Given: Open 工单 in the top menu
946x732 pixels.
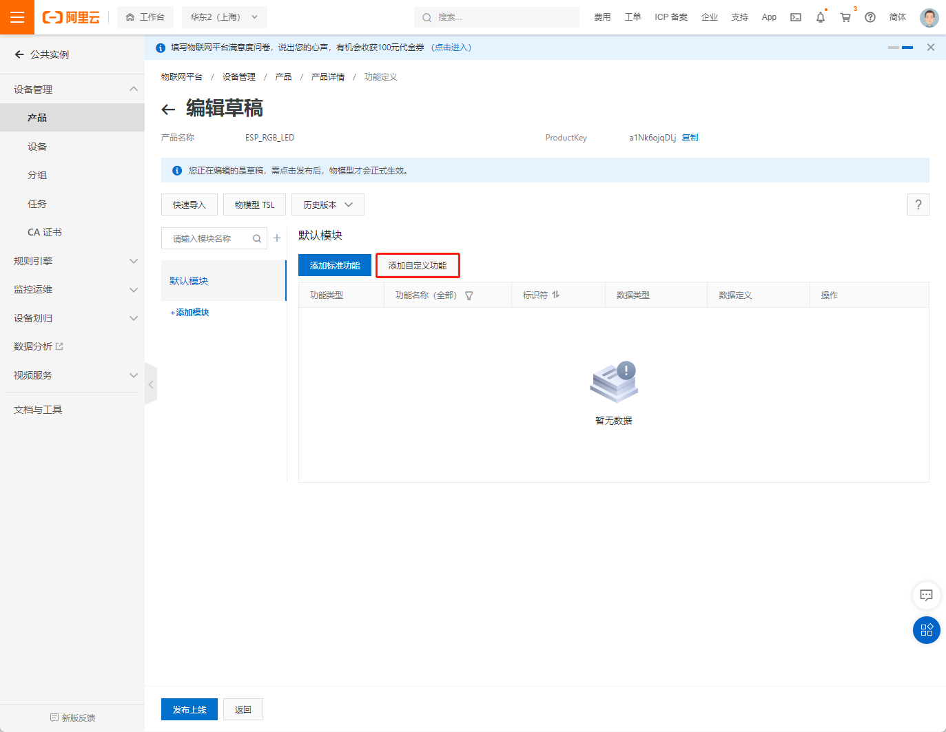Looking at the screenshot, I should tap(633, 17).
